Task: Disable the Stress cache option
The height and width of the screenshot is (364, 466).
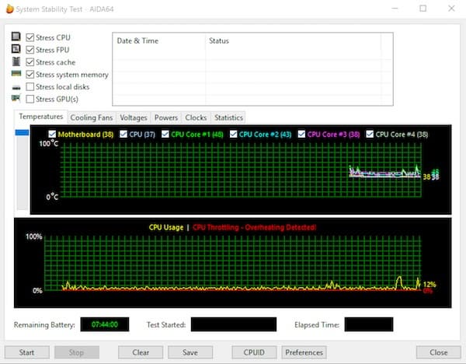Action: [30, 62]
